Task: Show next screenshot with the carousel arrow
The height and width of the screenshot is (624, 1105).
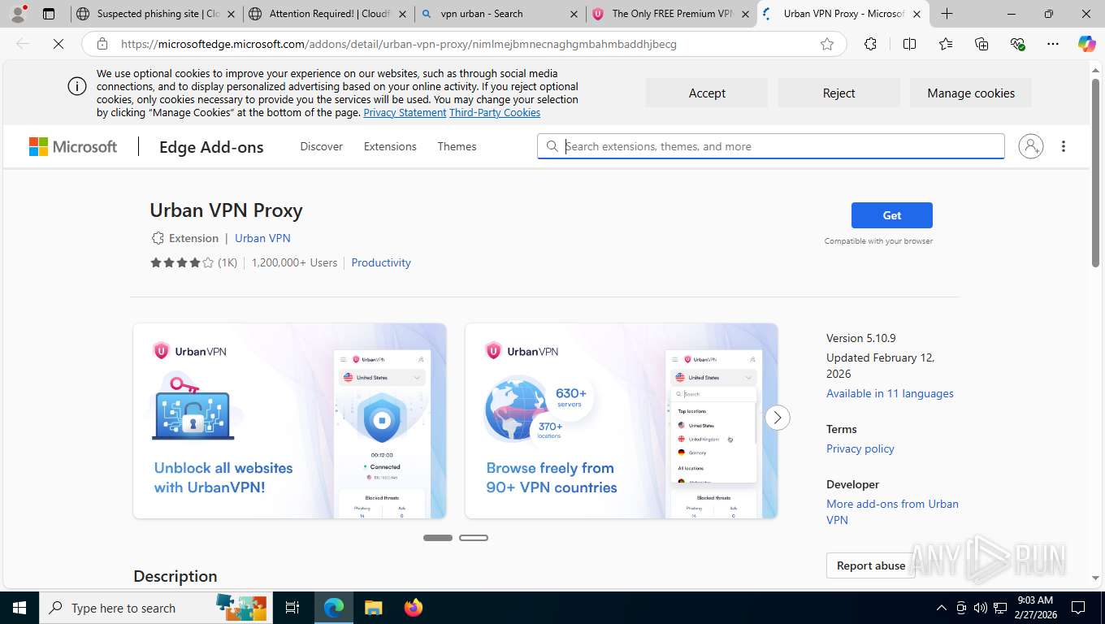Action: (778, 418)
